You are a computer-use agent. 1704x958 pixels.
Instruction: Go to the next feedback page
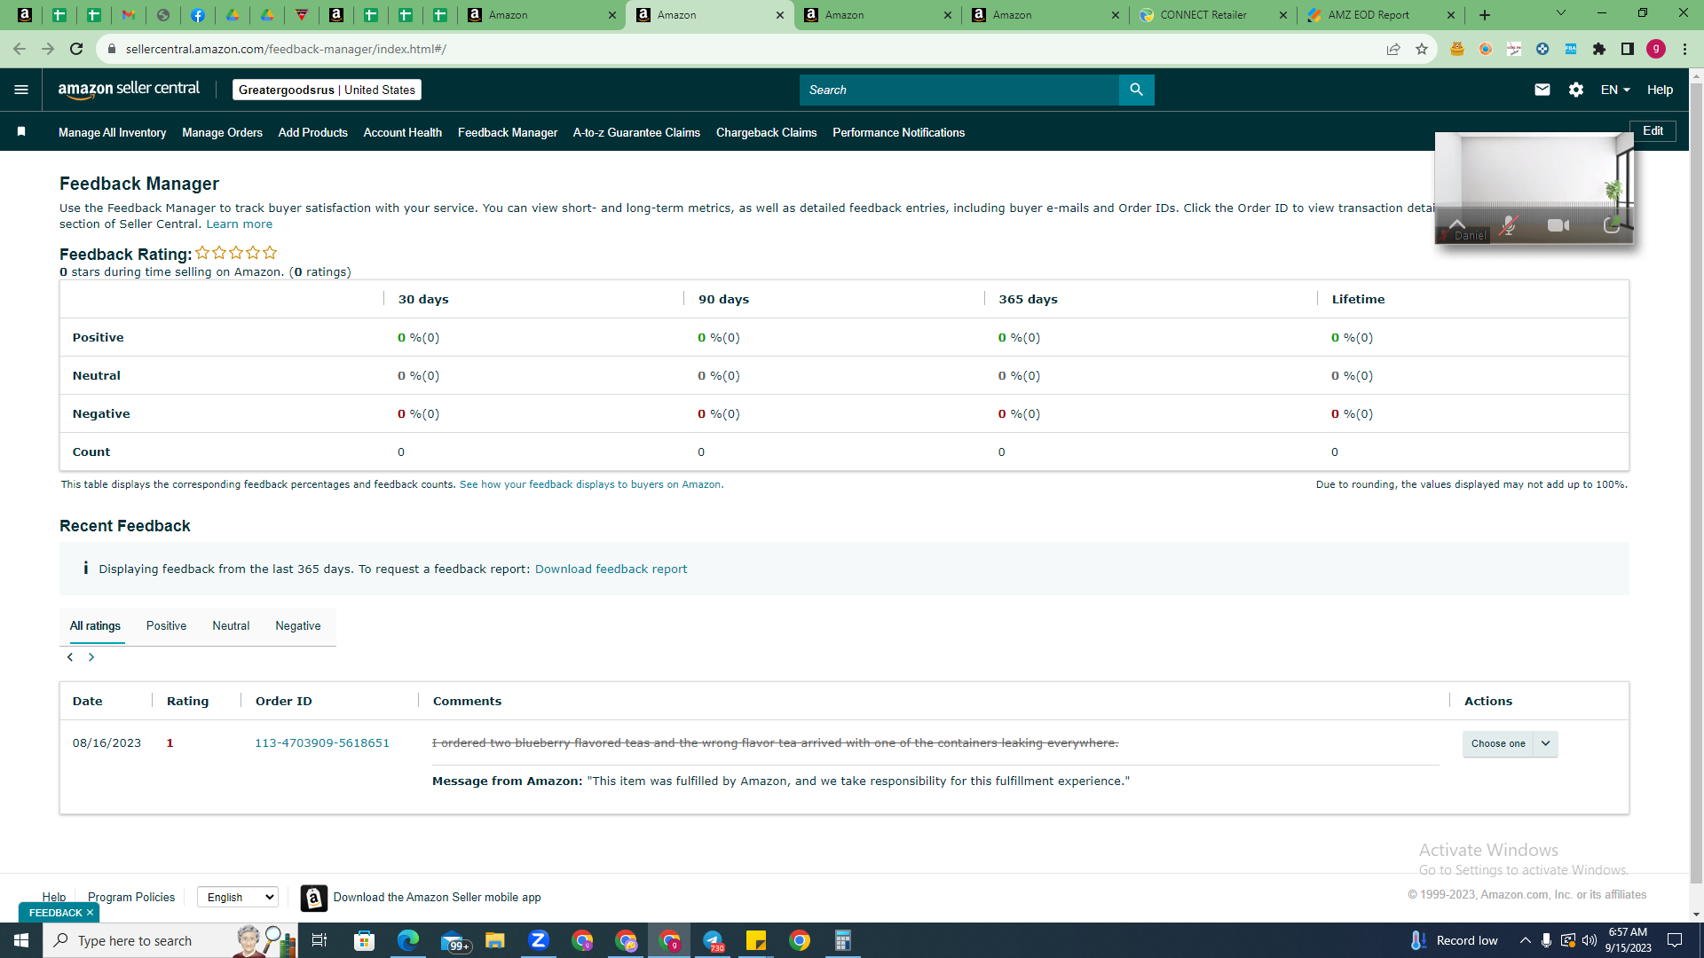(x=91, y=657)
